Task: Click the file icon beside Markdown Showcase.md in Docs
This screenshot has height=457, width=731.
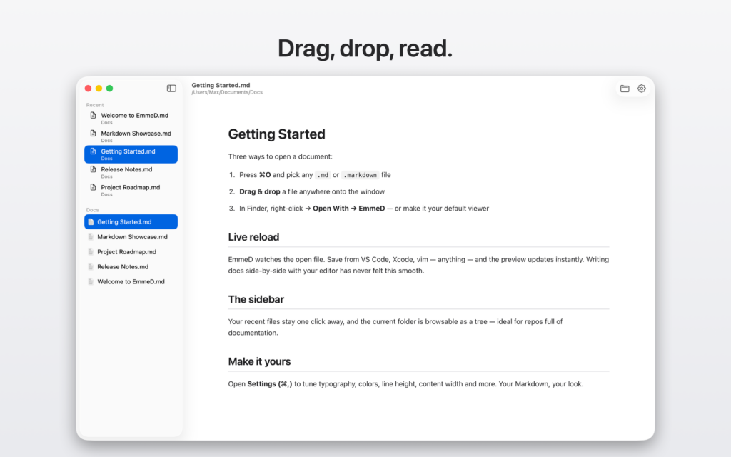Action: pos(91,237)
